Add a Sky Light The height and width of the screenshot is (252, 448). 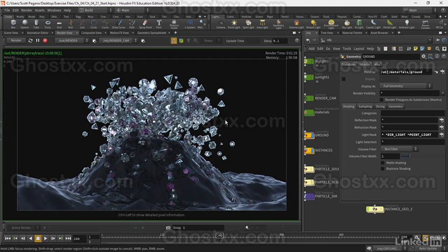click(347, 24)
